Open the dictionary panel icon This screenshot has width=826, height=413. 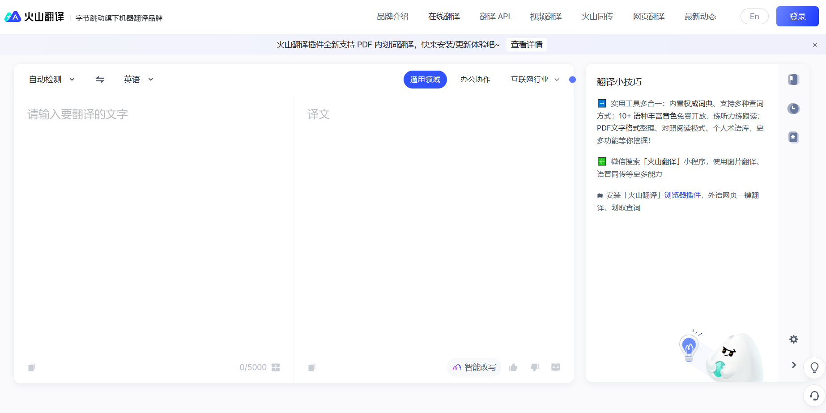coord(792,80)
